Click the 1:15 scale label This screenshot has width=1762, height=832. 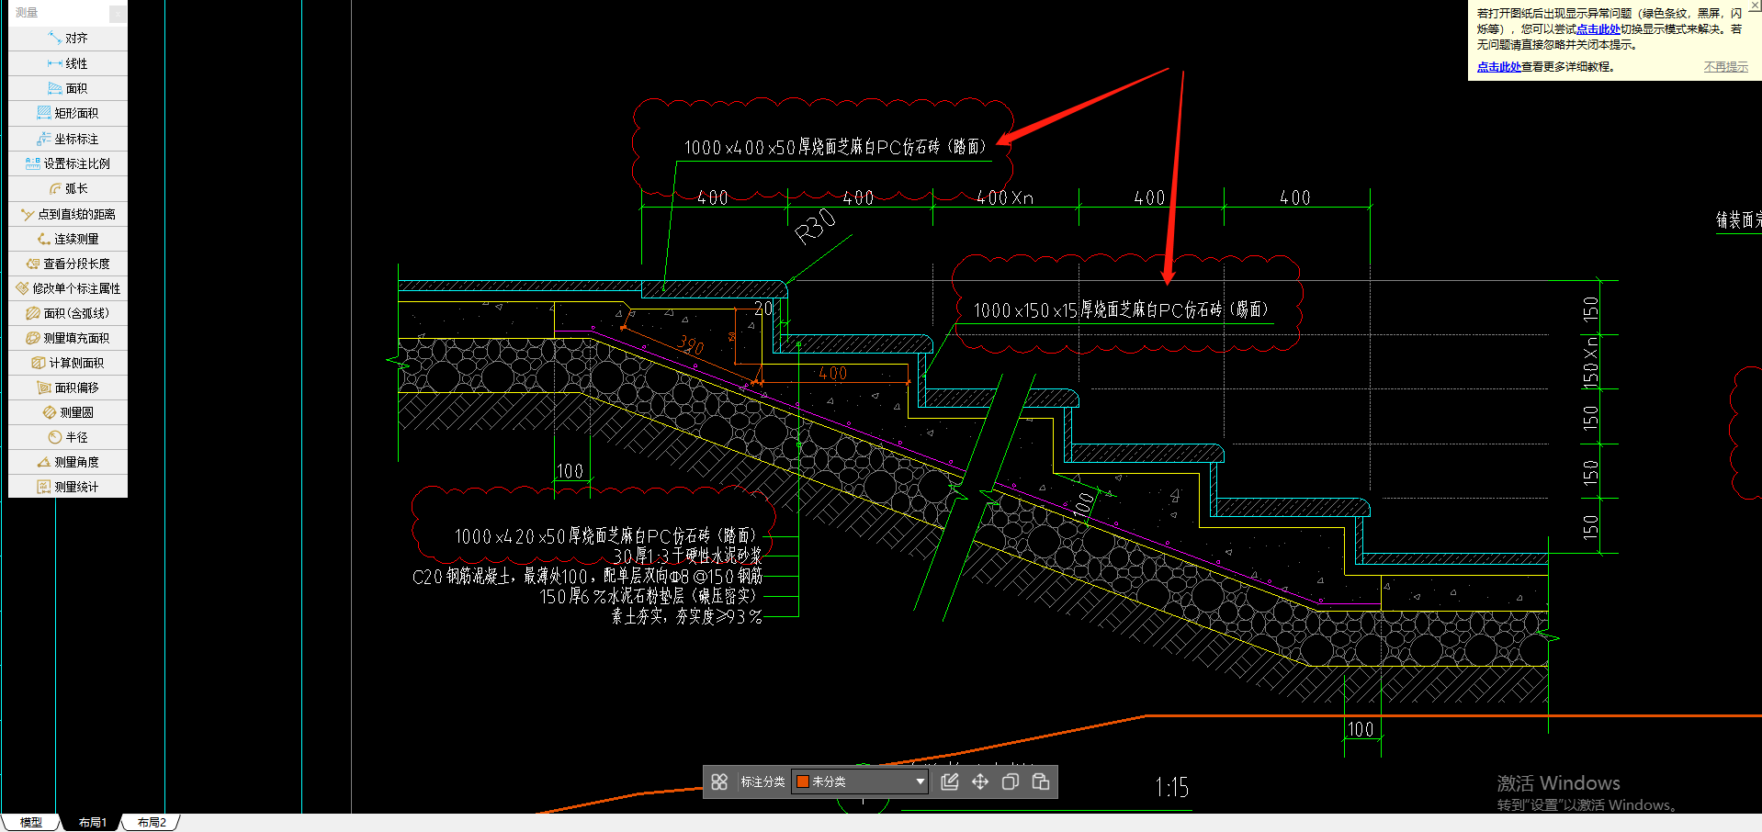(1171, 788)
